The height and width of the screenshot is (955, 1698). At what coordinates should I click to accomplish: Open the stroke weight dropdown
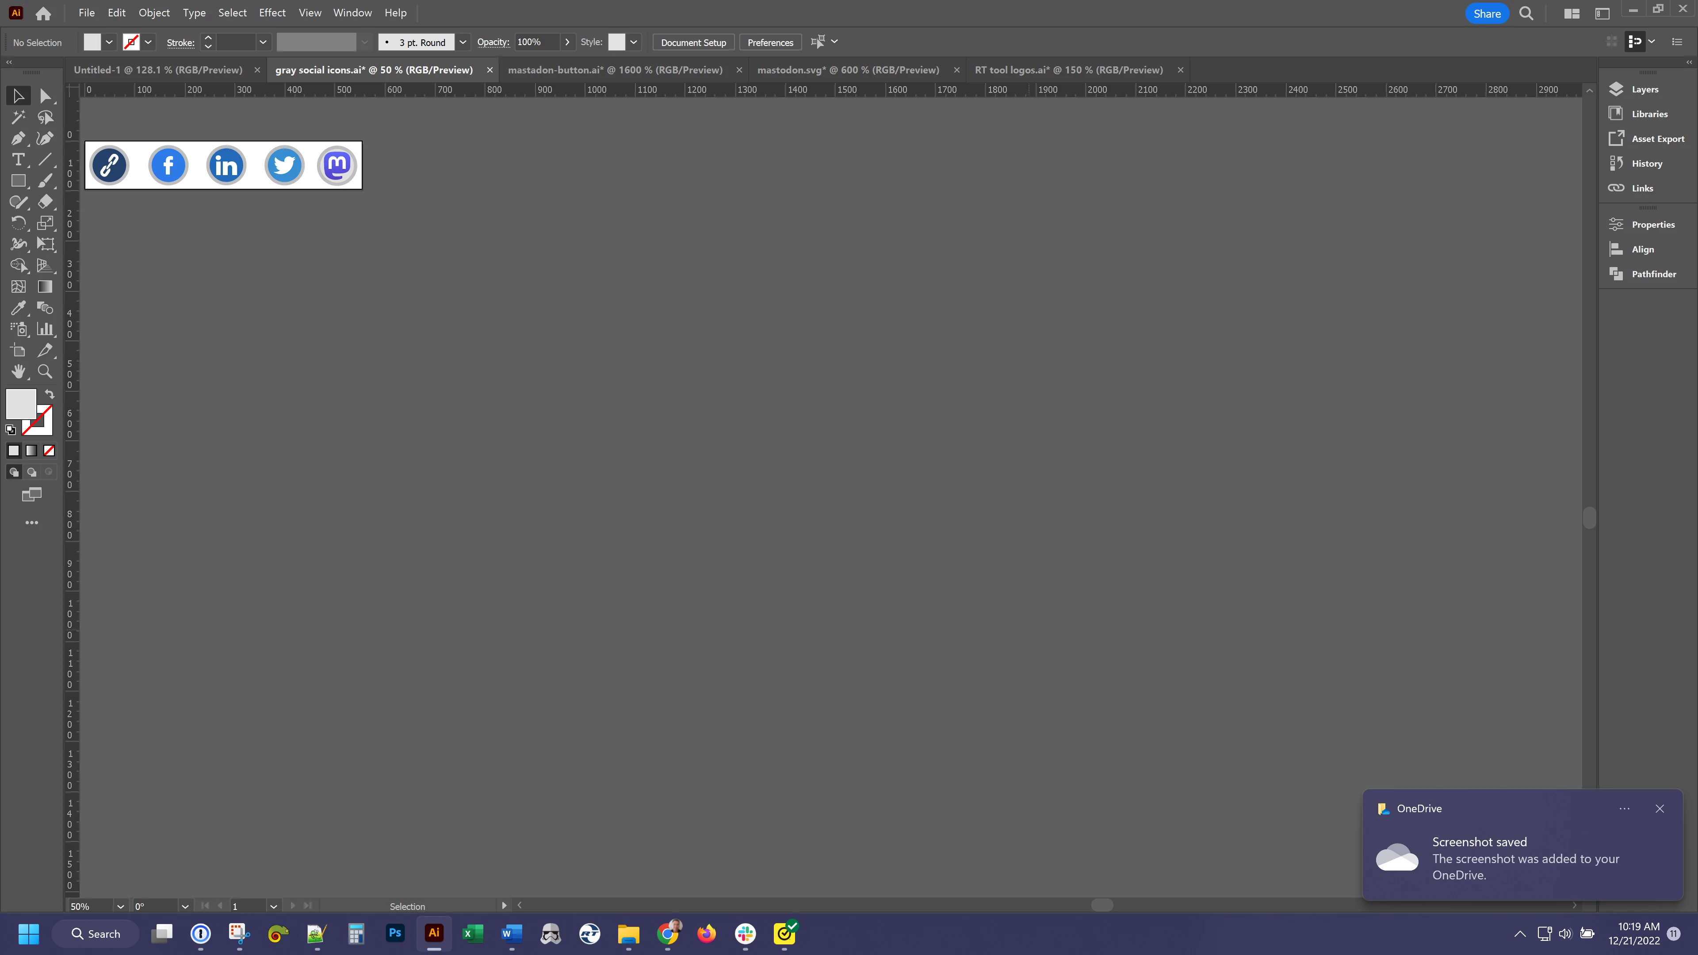coord(262,42)
